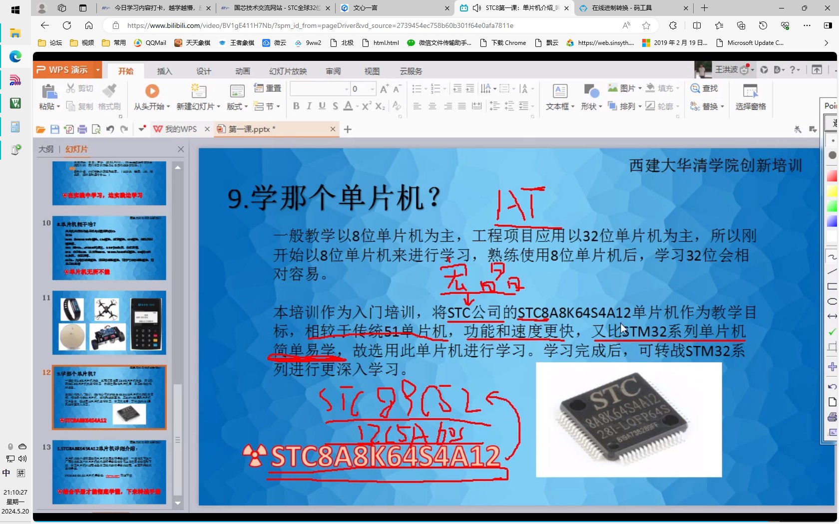Close the slide thumbnail panel
This screenshot has width=839, height=524.
point(181,149)
